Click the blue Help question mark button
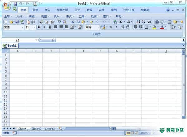The image size is (187, 137). click(x=168, y=10)
